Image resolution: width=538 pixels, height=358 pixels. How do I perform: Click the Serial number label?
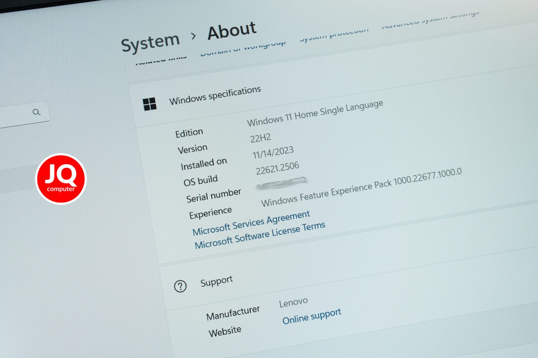coord(213,195)
